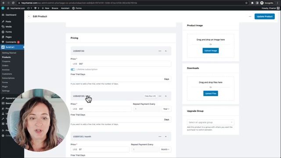Click the Free Trial Days field under 497

click(x=121, y=119)
